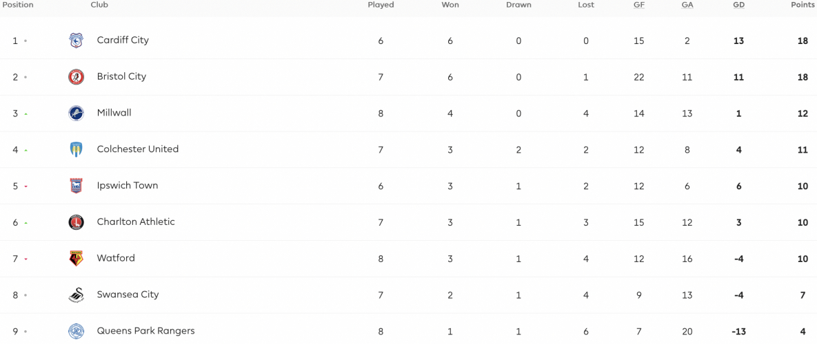Click the GD column header
Image resolution: width=817 pixels, height=344 pixels.
tap(739, 6)
